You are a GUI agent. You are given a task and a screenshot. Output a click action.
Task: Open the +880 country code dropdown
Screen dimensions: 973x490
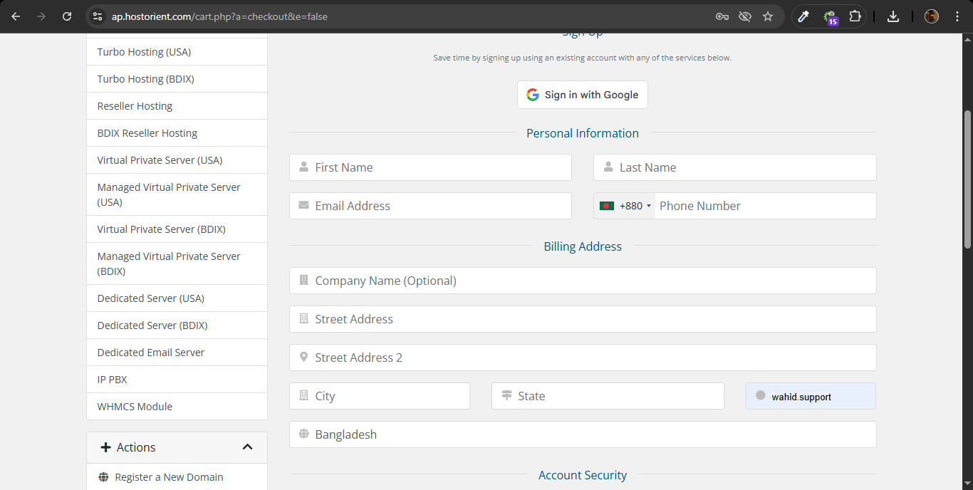[x=625, y=206]
